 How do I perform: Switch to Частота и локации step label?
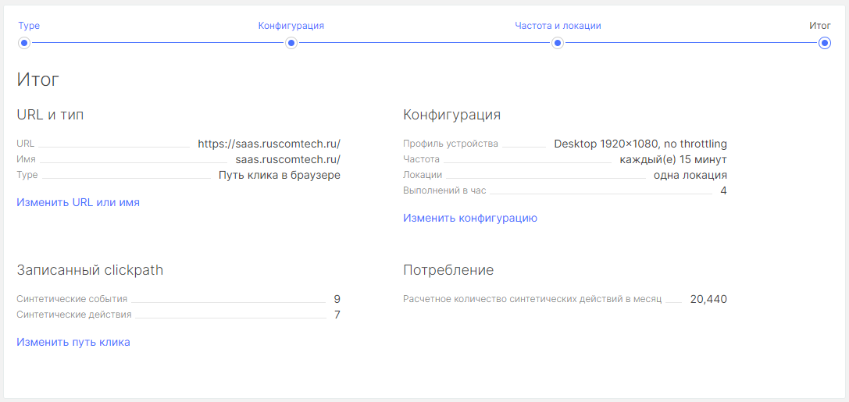558,26
